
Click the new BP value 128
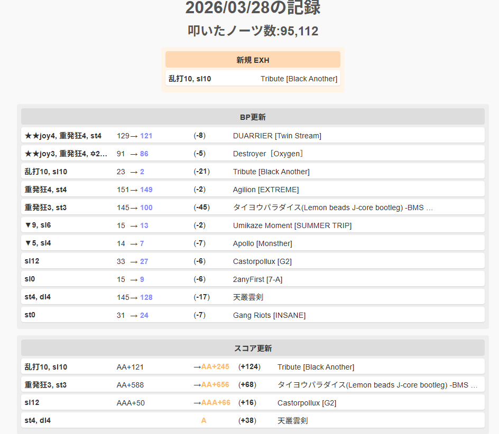pos(146,297)
